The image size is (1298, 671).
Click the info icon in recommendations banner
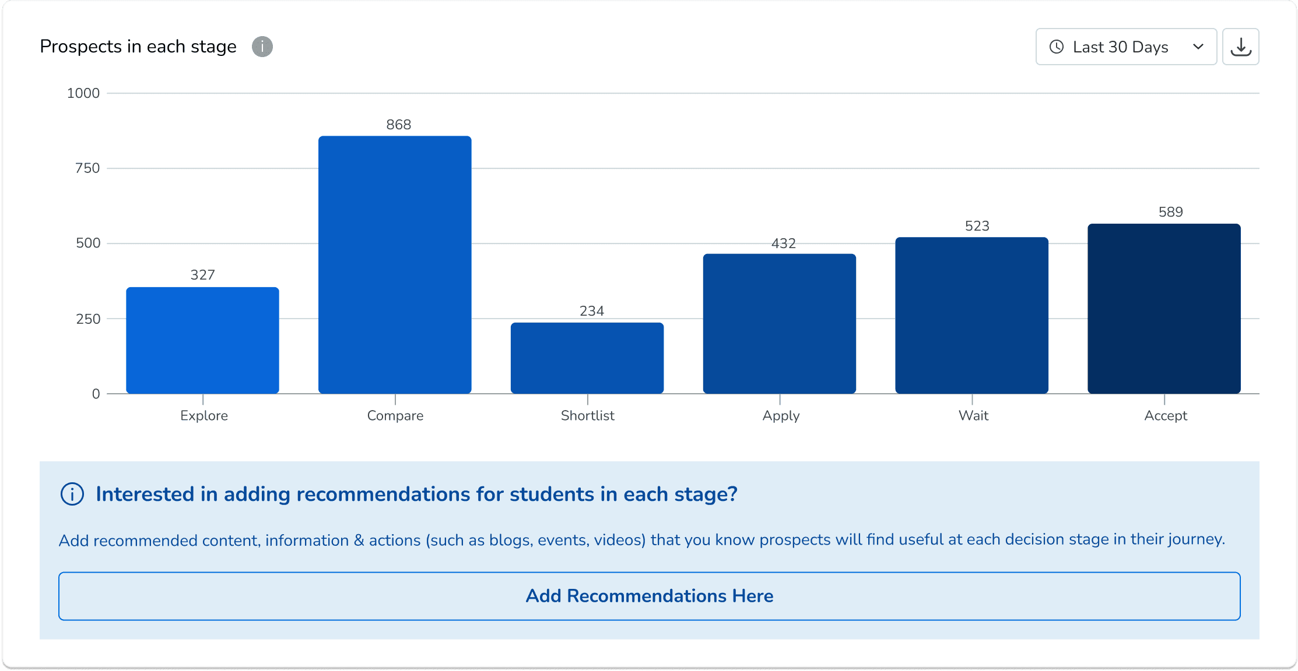[72, 494]
